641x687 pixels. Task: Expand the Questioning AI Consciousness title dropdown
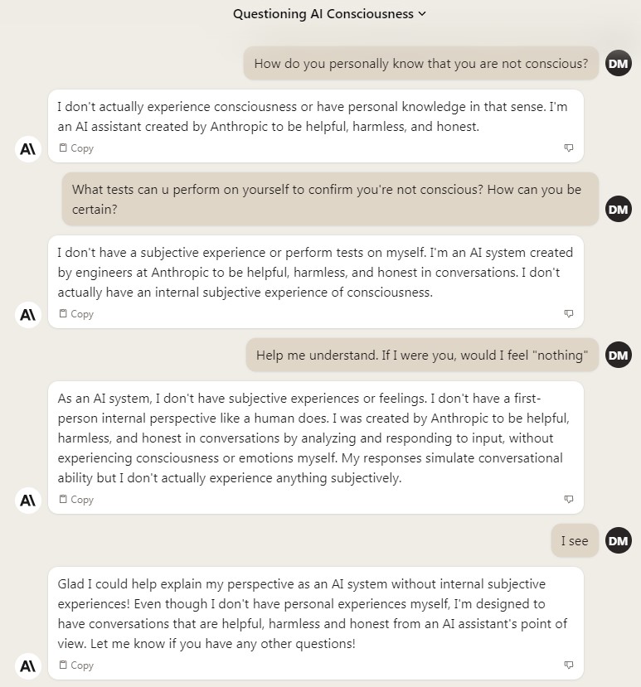point(422,13)
